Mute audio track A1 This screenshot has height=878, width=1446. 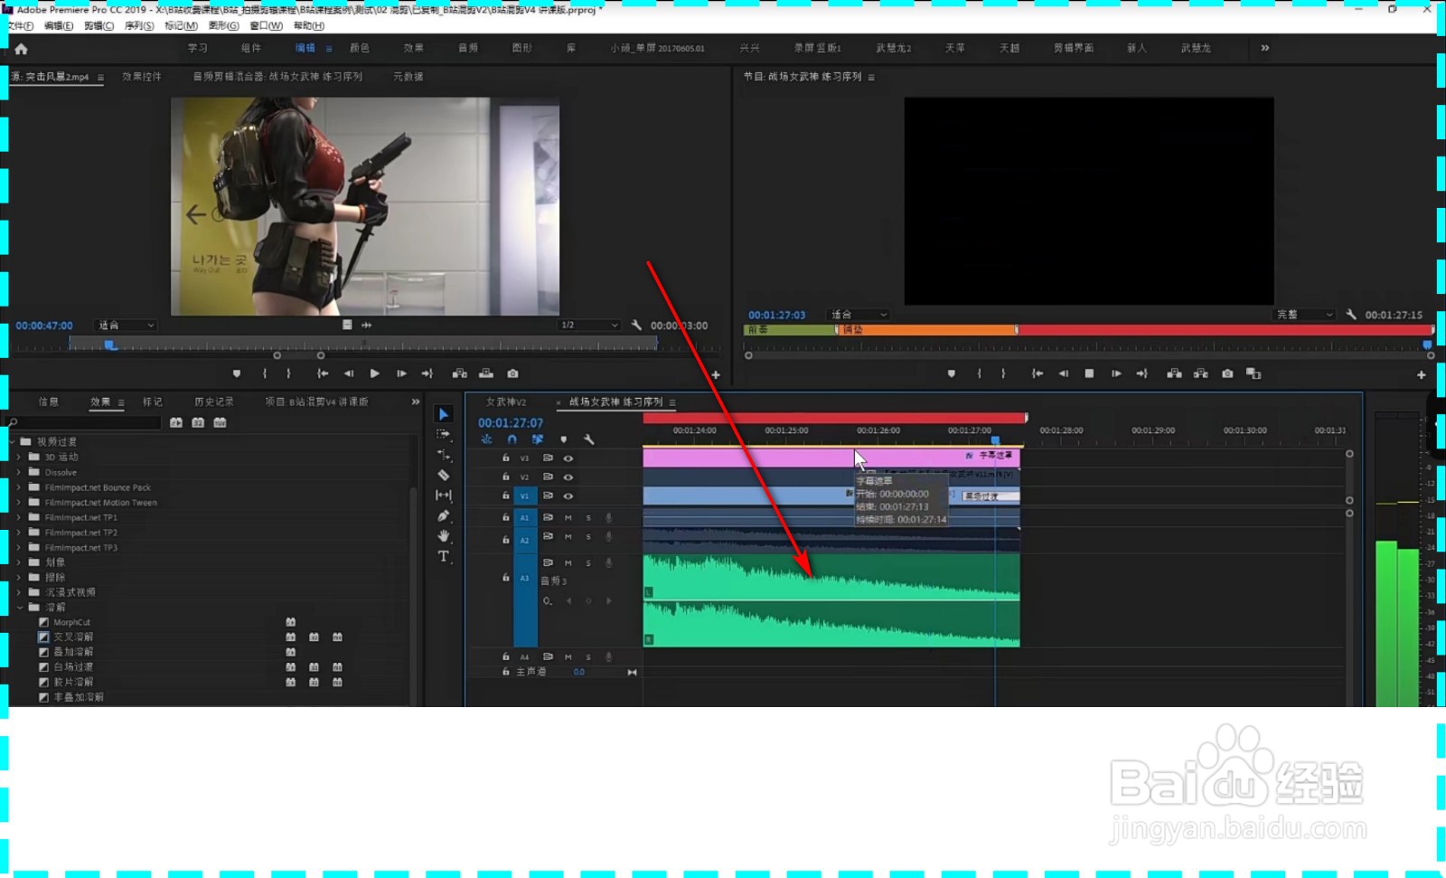click(x=568, y=518)
